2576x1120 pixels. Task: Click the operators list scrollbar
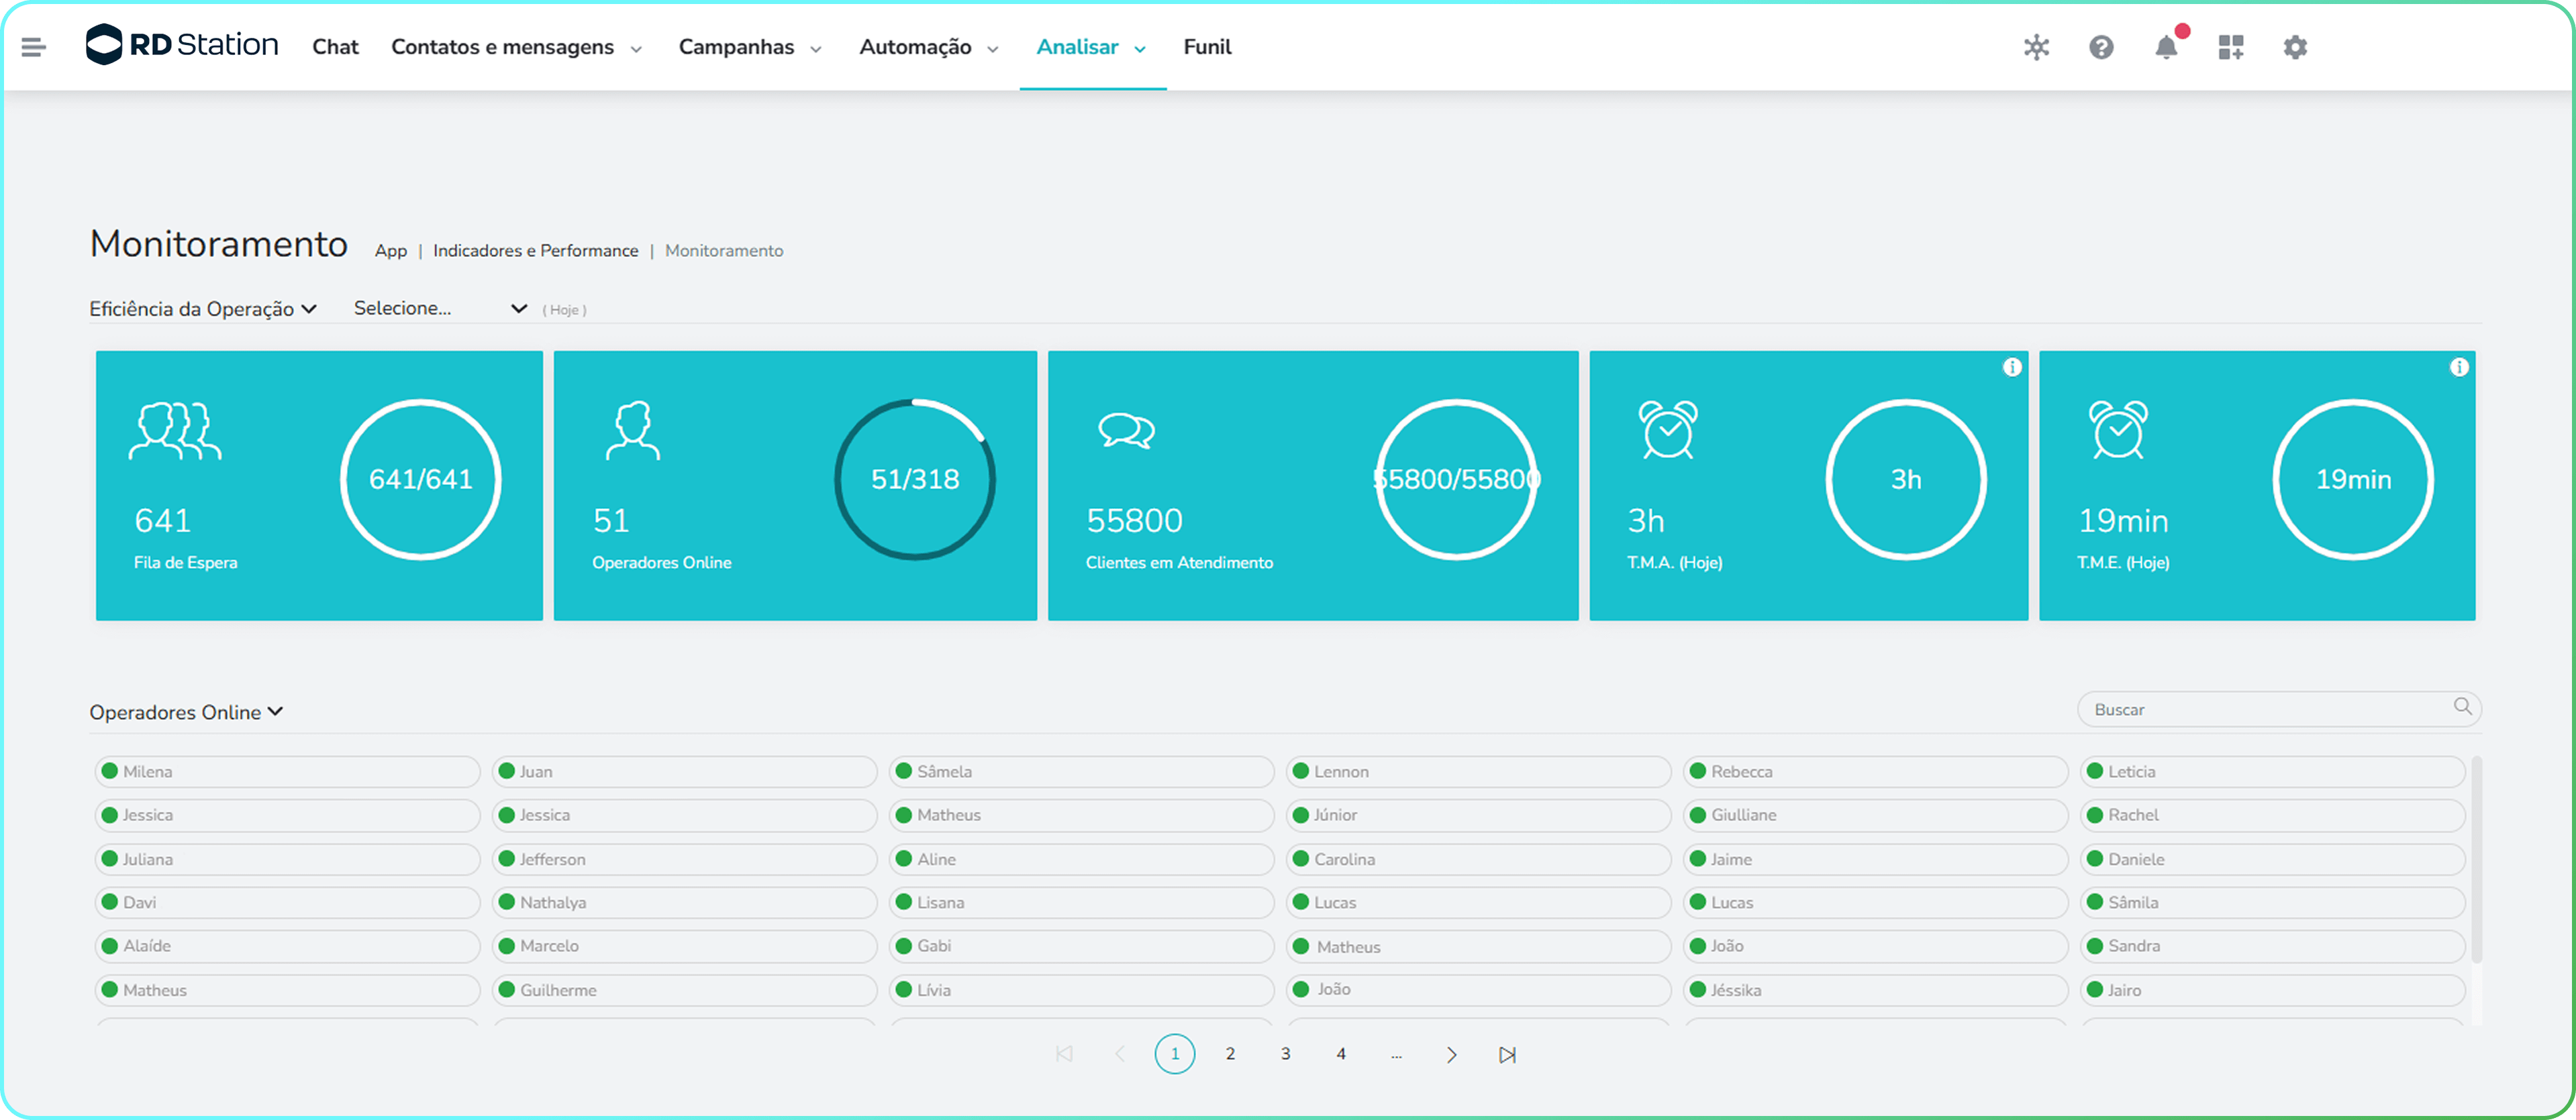2476,859
